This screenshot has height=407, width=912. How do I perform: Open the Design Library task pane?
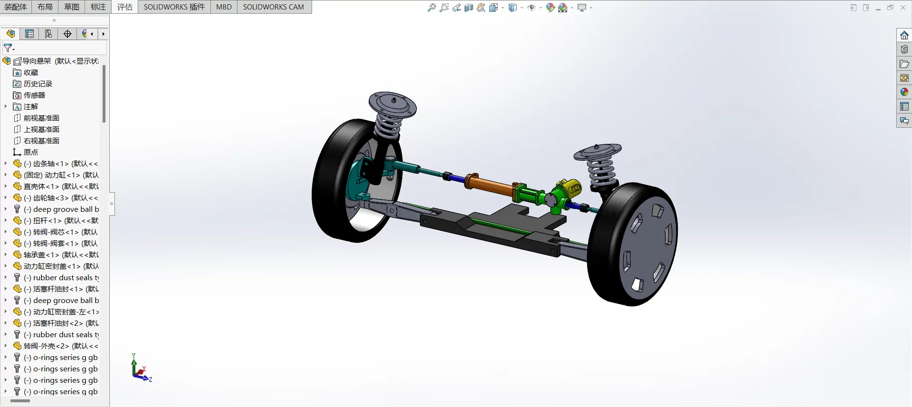point(904,49)
